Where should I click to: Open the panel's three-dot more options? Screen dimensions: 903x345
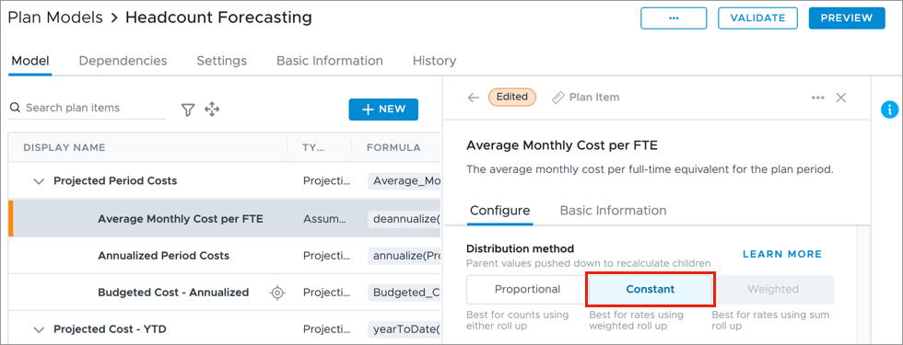[818, 98]
